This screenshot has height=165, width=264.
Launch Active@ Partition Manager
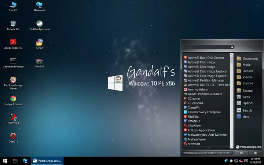(x=204, y=80)
